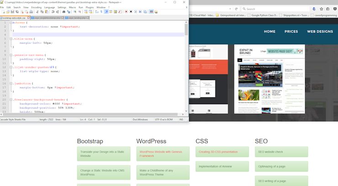Open the Language menu
338x186 pixels.
50,7
